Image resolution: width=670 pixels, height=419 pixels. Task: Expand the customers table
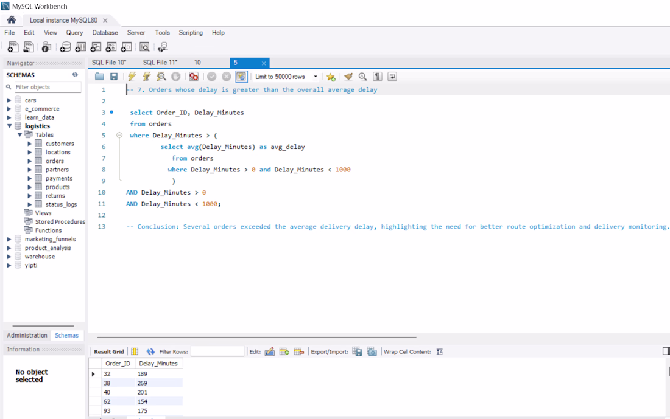click(x=29, y=144)
